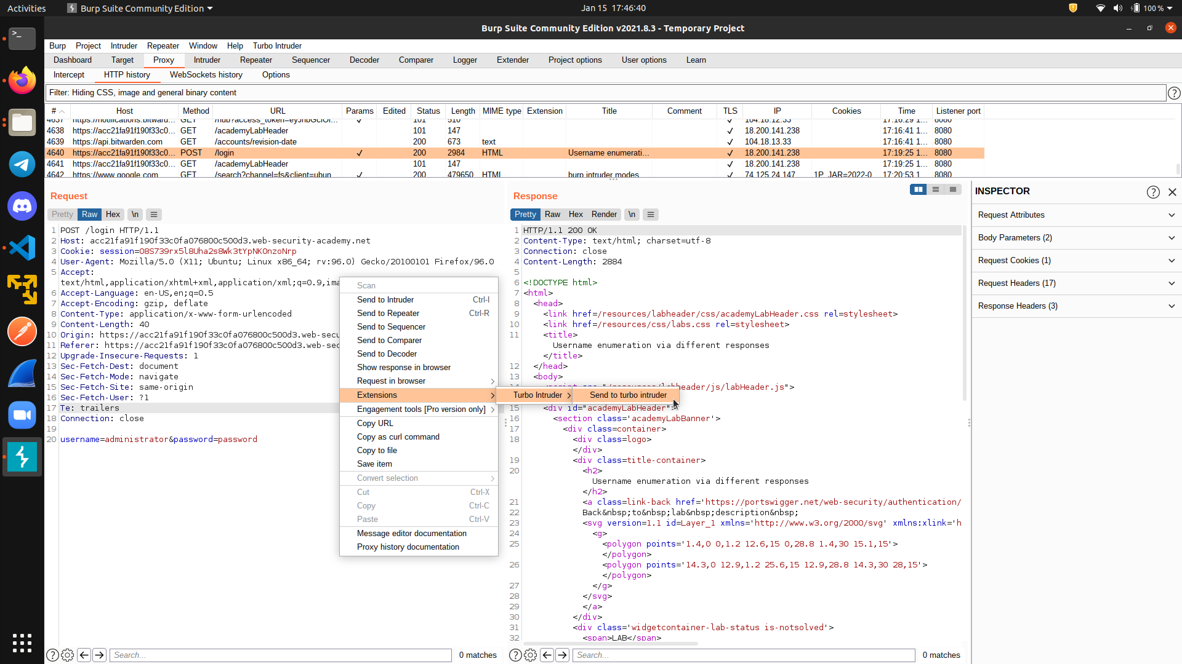Screen dimensions: 1182x664
Task: Open Postman from the dock
Action: 22,331
